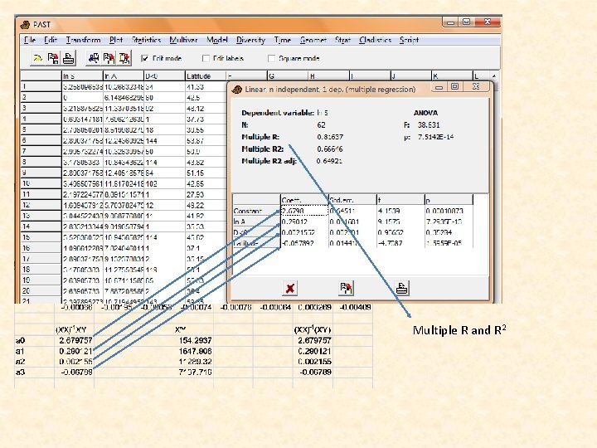
Task: Click the Multiple R value 0.81637
Action: [330, 137]
